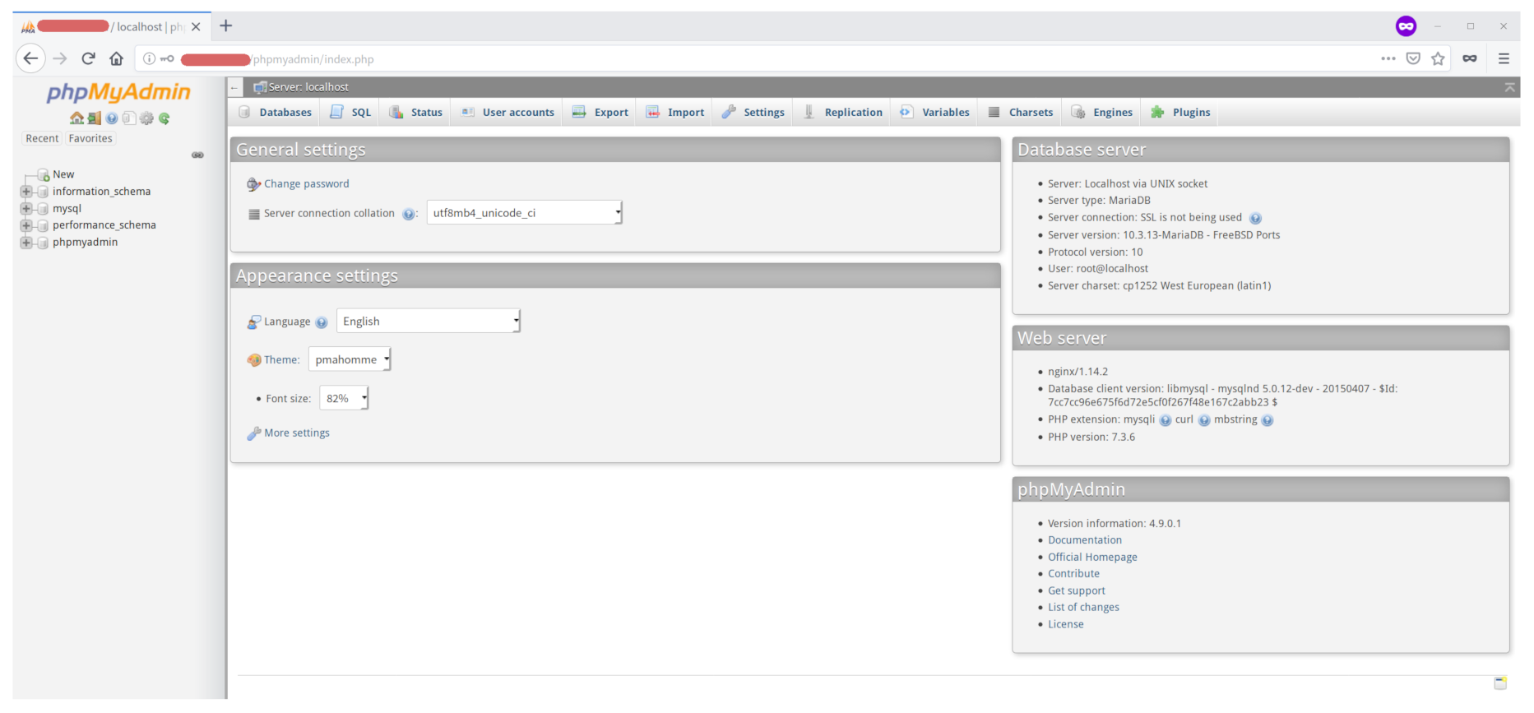The image size is (1534, 713).
Task: Click the help icon next to curl
Action: click(x=1204, y=420)
